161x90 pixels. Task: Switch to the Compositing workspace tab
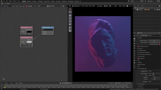pyautogui.click(x=70, y=1)
